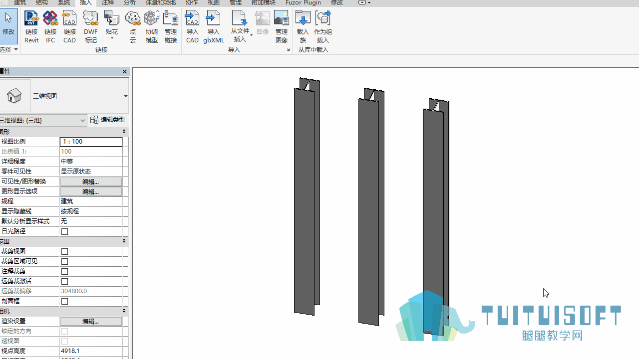Click 编辑 button for 图形显示选项
The width and height of the screenshot is (639, 359).
(x=91, y=191)
